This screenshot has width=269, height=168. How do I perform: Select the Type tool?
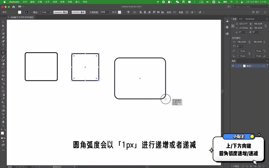(x=3, y=45)
